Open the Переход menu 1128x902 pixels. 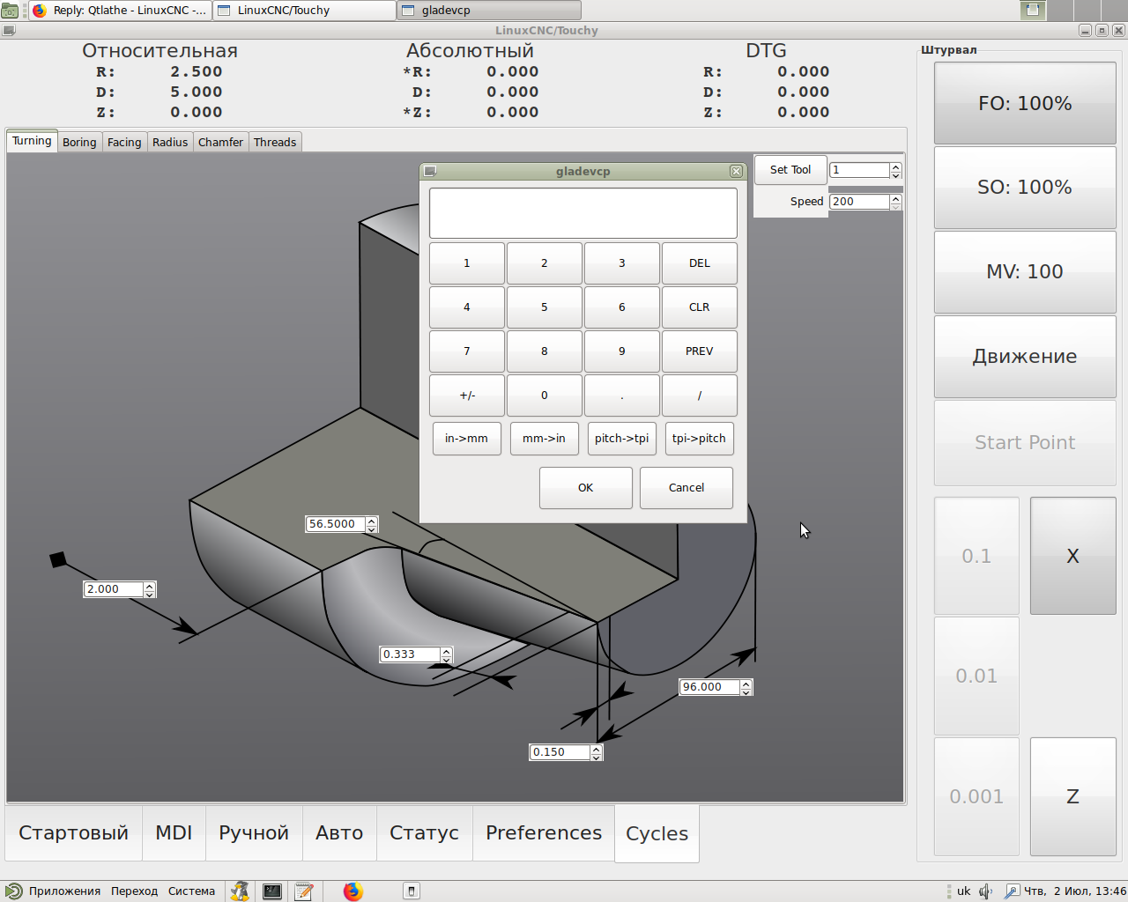134,891
